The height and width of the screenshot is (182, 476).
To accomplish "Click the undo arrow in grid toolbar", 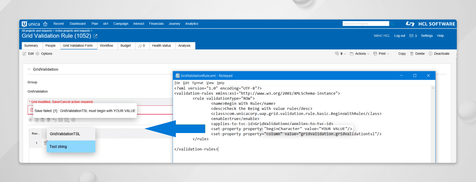I will coord(54,120).
